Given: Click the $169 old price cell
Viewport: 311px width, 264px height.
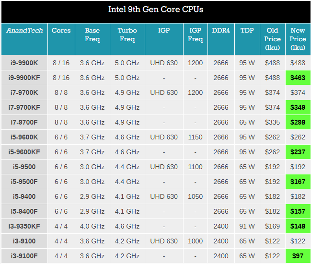Looking at the screenshot, I should 273,227.
